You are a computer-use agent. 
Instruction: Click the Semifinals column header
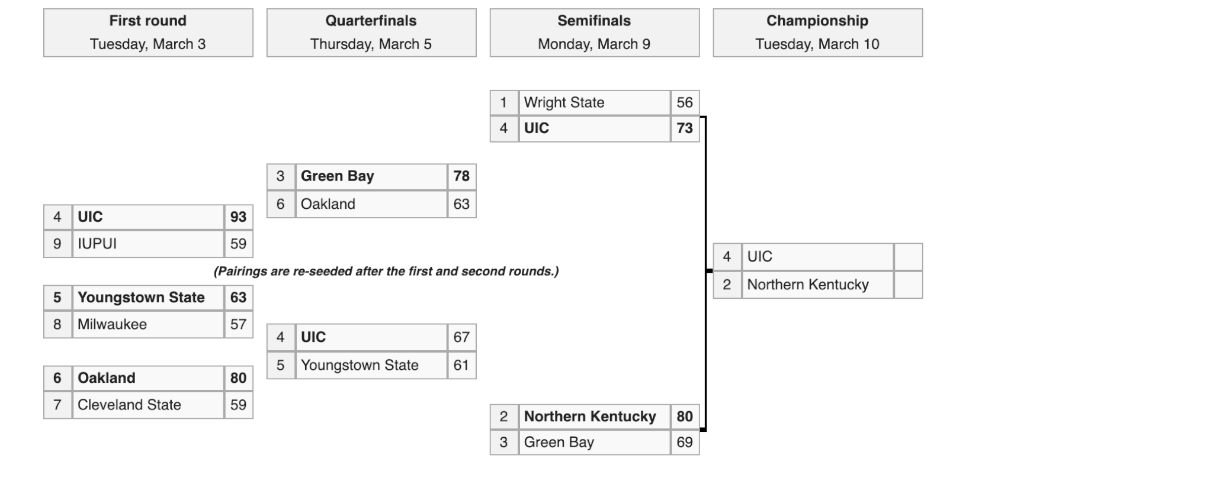point(595,33)
